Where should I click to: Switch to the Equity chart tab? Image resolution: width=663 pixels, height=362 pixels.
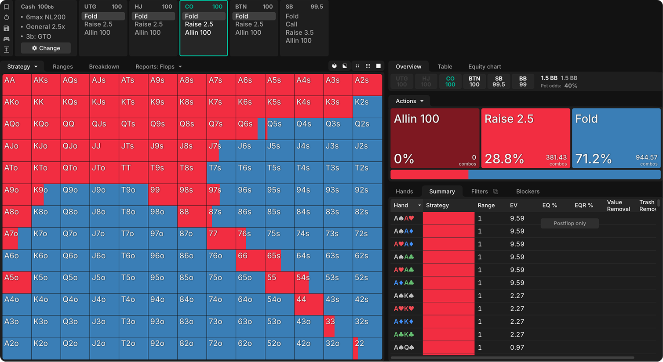[484, 67]
